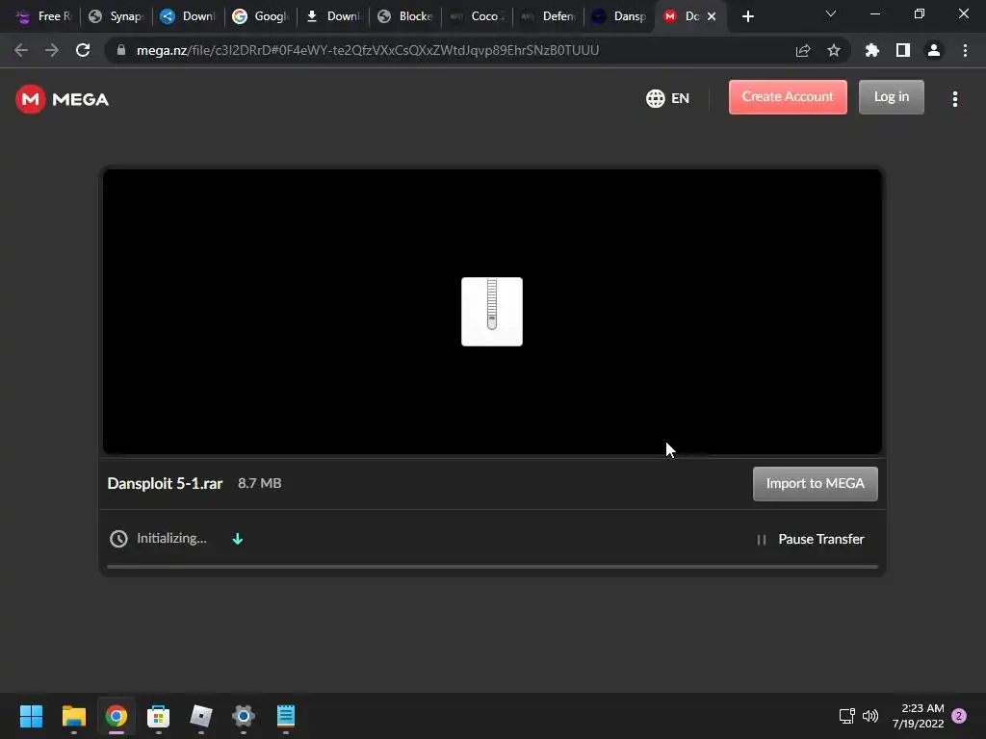Click the Create Account button
Viewport: 986px width, 739px height.
point(788,97)
